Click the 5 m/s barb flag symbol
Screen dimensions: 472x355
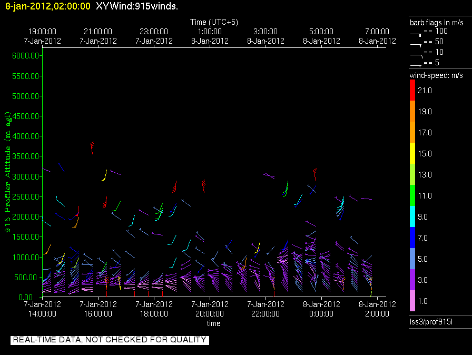pyautogui.click(x=416, y=66)
